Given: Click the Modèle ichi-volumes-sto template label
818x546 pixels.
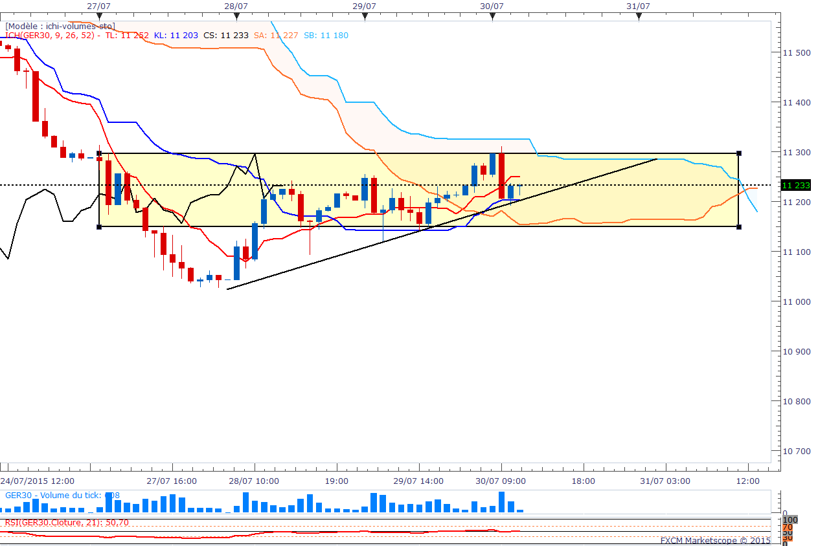Looking at the screenshot, I should [60, 26].
